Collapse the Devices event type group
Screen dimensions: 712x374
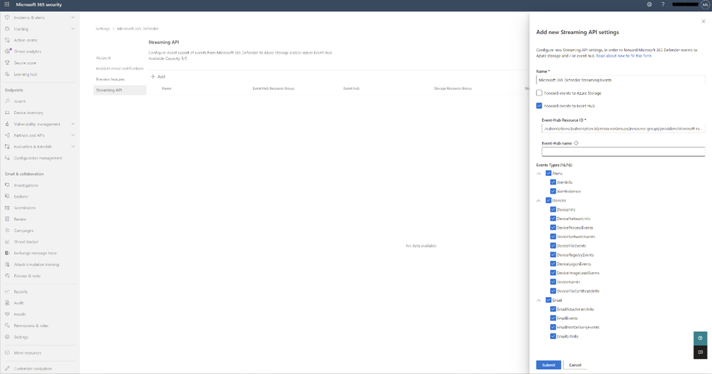539,200
